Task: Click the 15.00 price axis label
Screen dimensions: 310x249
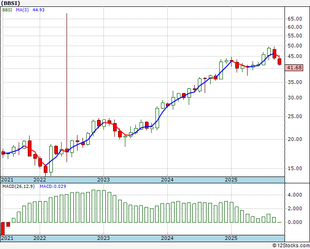Action: 295,168
